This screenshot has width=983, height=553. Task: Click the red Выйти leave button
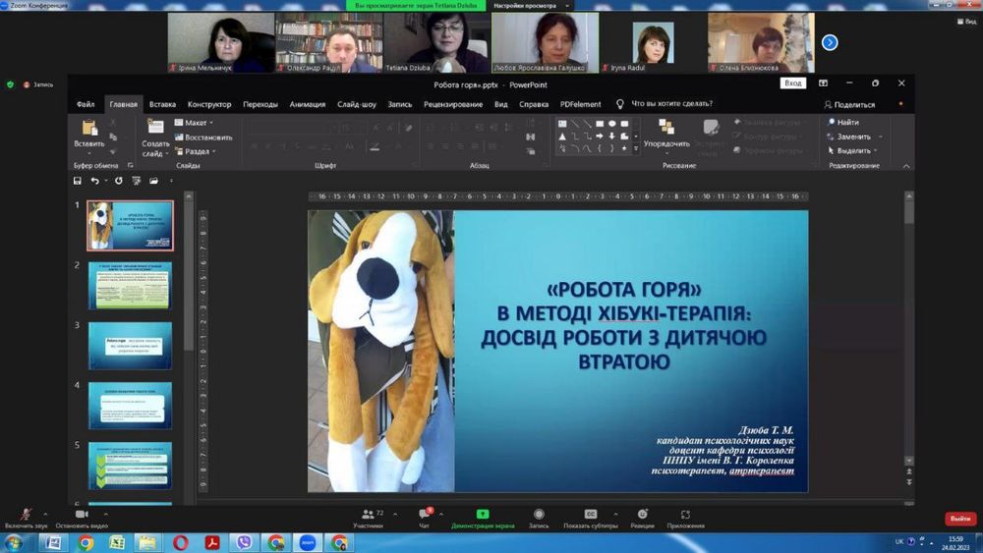pos(959,519)
